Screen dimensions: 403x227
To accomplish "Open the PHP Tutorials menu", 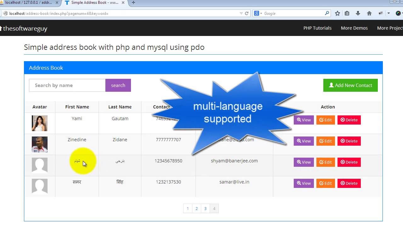I will click(x=317, y=28).
